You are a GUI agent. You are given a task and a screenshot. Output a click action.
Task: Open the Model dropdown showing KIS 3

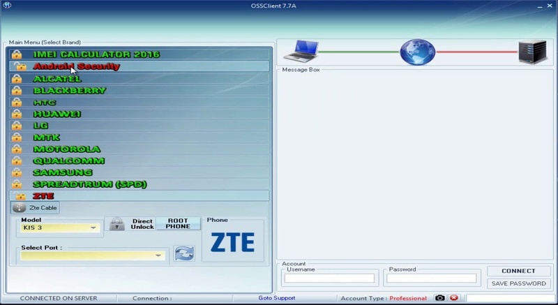pos(60,228)
